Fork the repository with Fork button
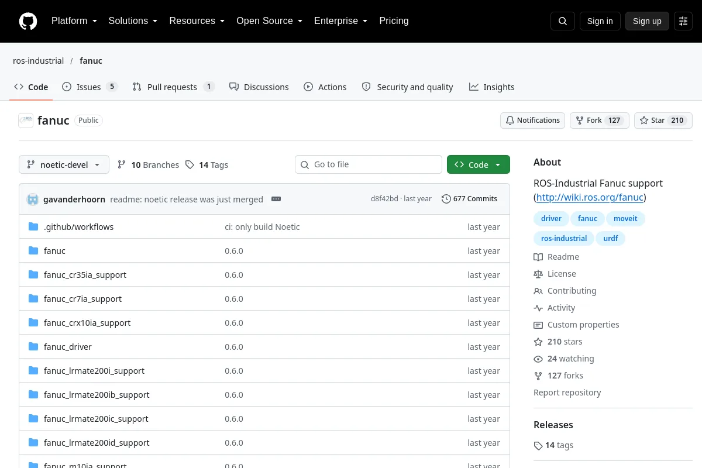Image resolution: width=702 pixels, height=468 pixels. pyautogui.click(x=599, y=121)
